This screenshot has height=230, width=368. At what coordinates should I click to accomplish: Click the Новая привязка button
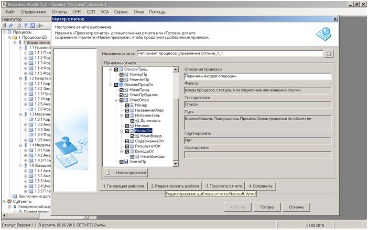[126, 172]
